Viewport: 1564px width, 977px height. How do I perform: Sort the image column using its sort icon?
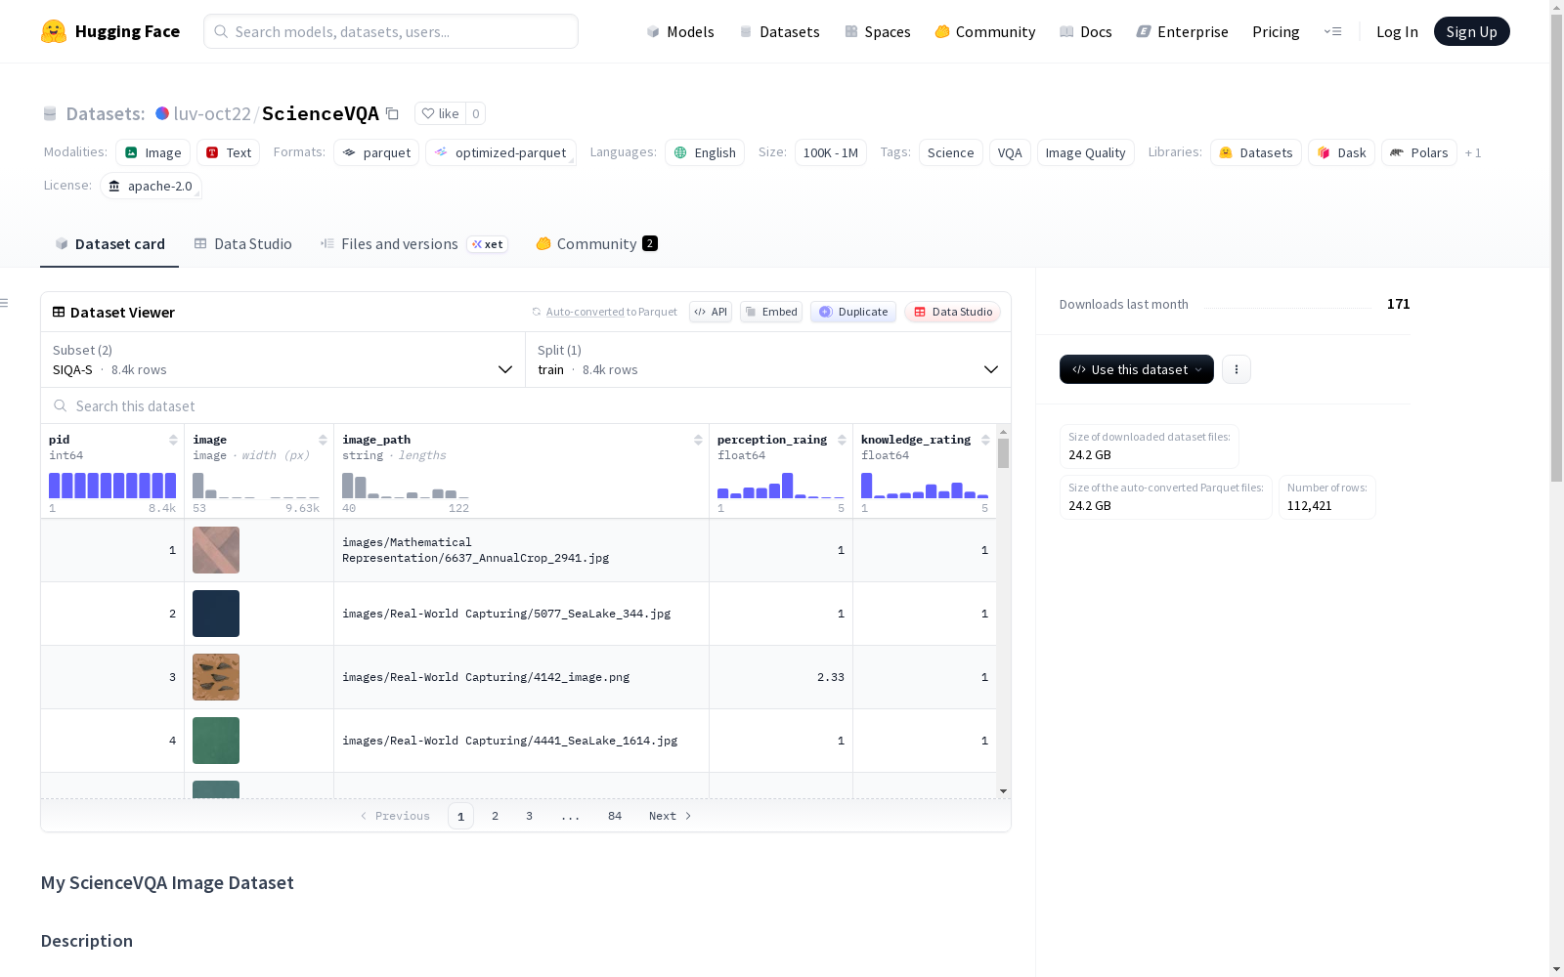click(x=323, y=440)
